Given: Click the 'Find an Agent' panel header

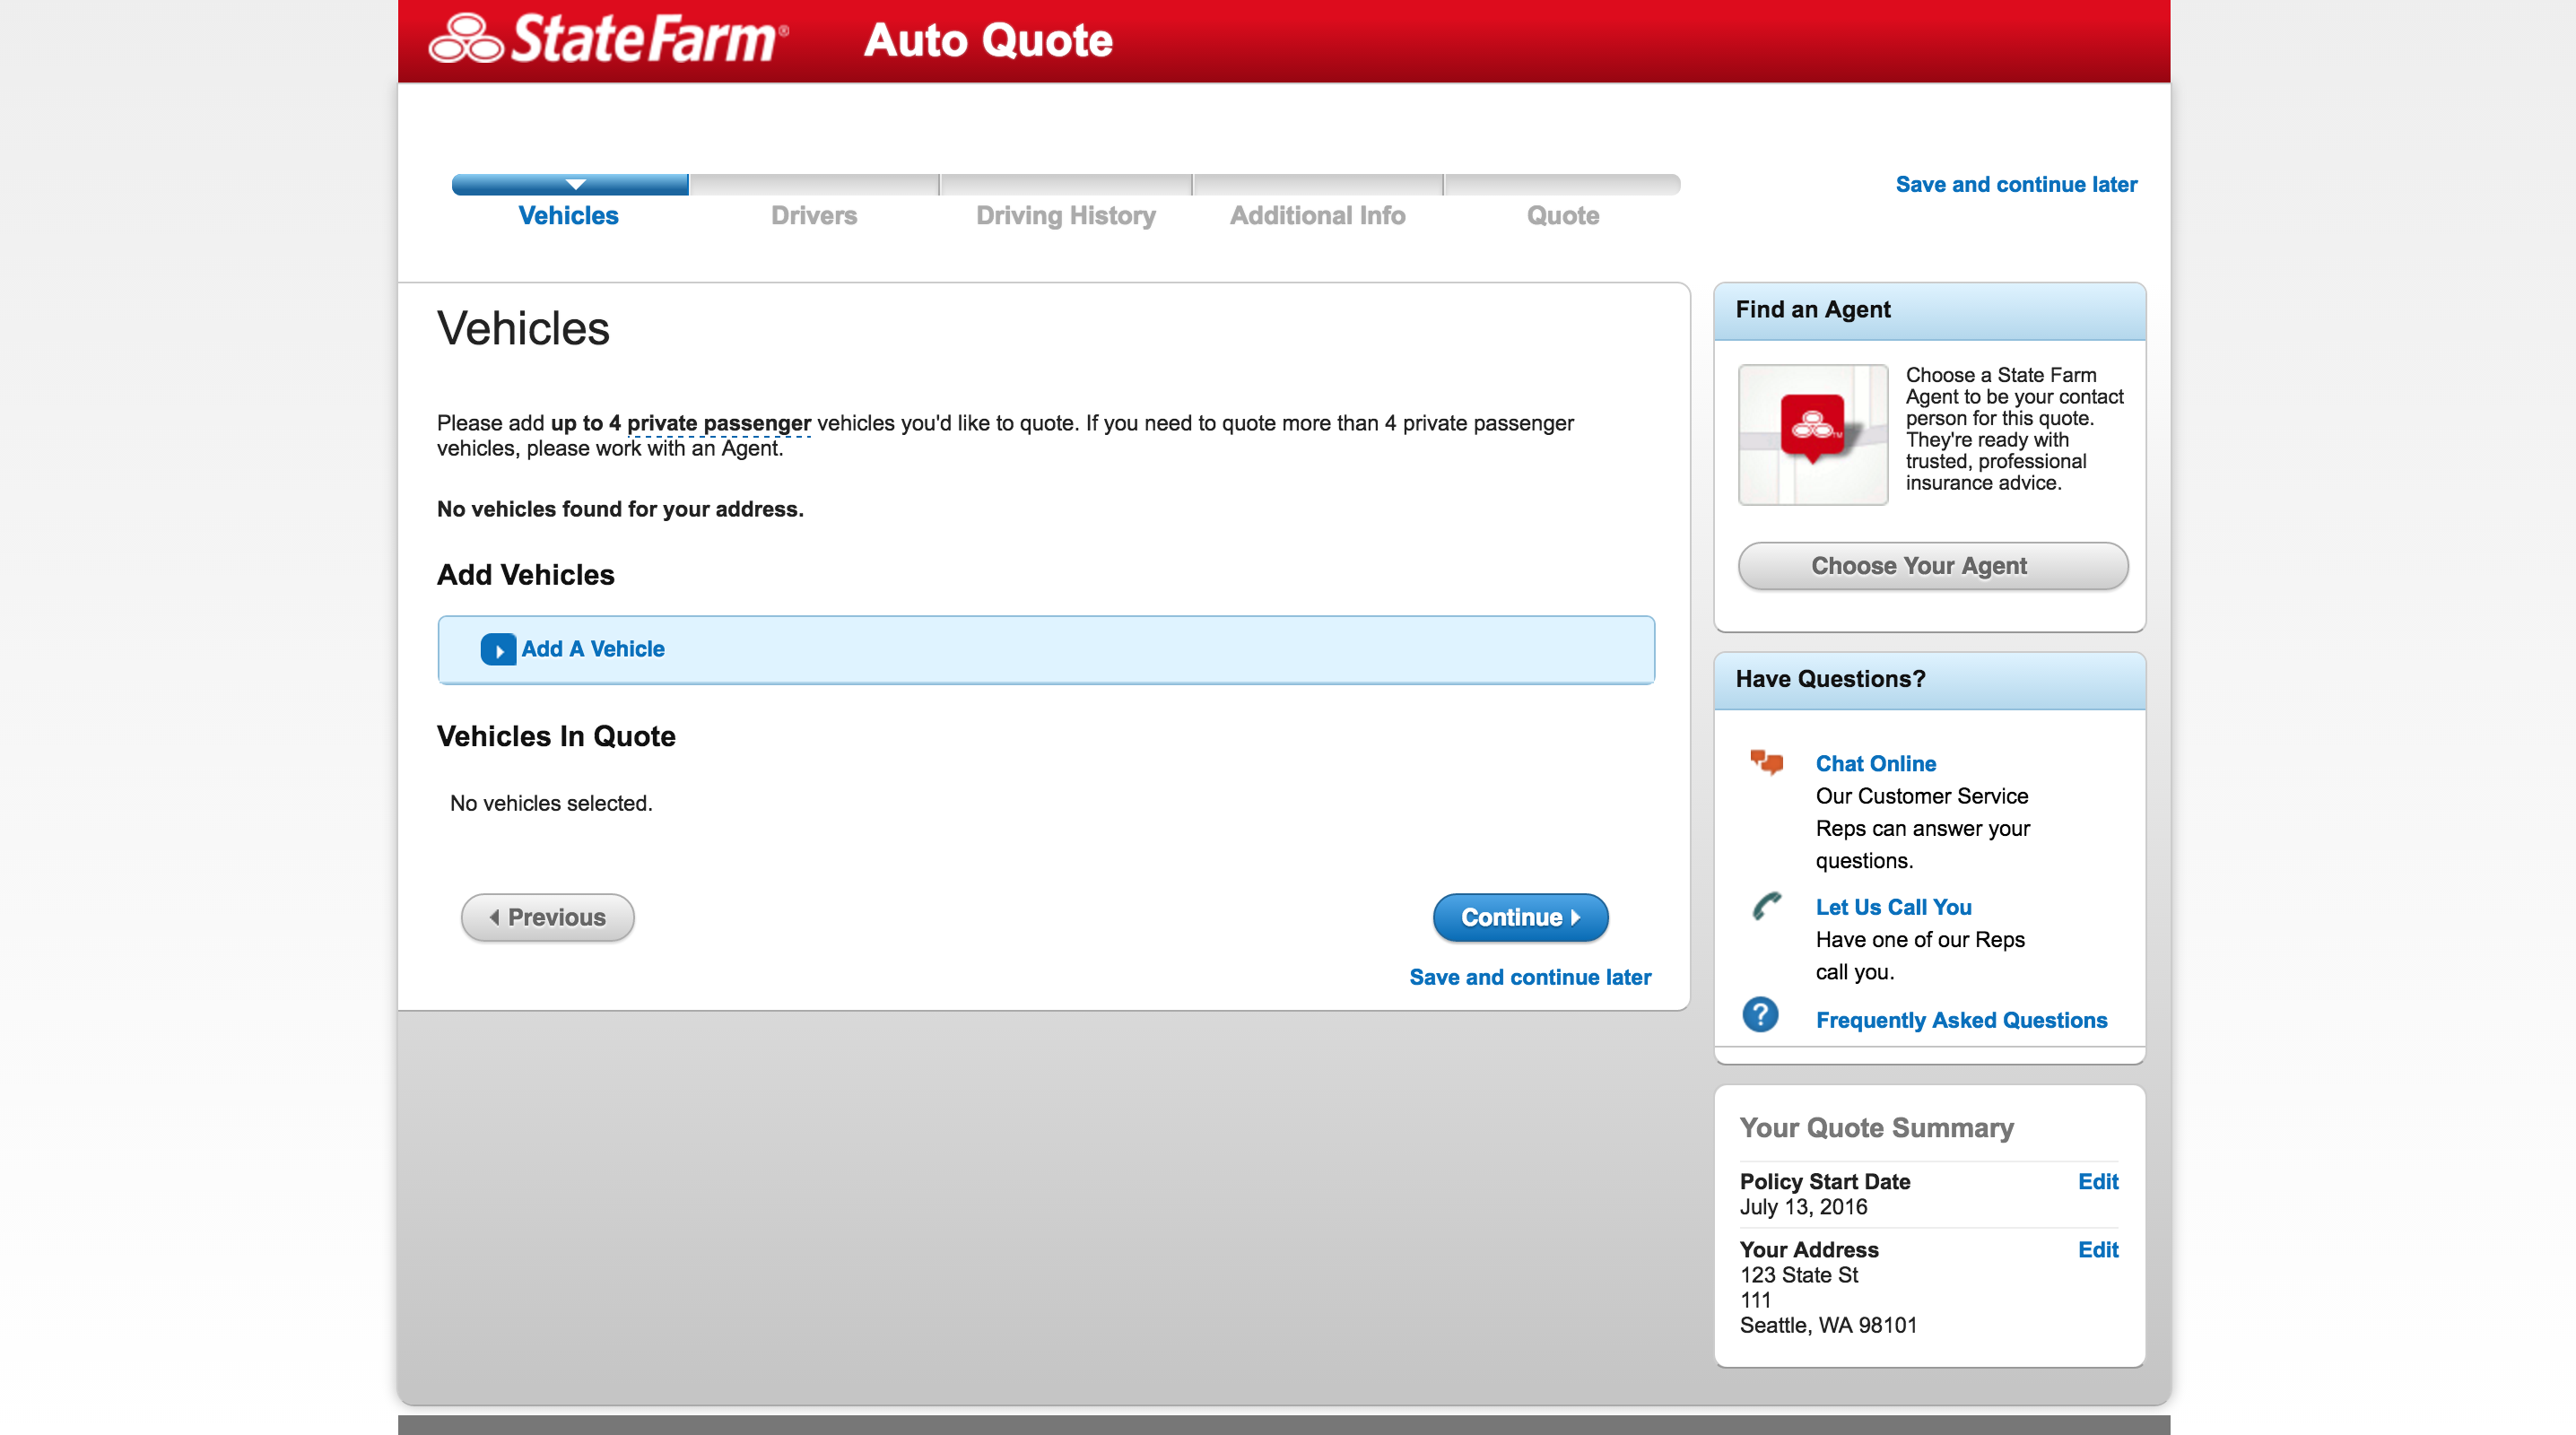Looking at the screenshot, I should coord(1929,311).
